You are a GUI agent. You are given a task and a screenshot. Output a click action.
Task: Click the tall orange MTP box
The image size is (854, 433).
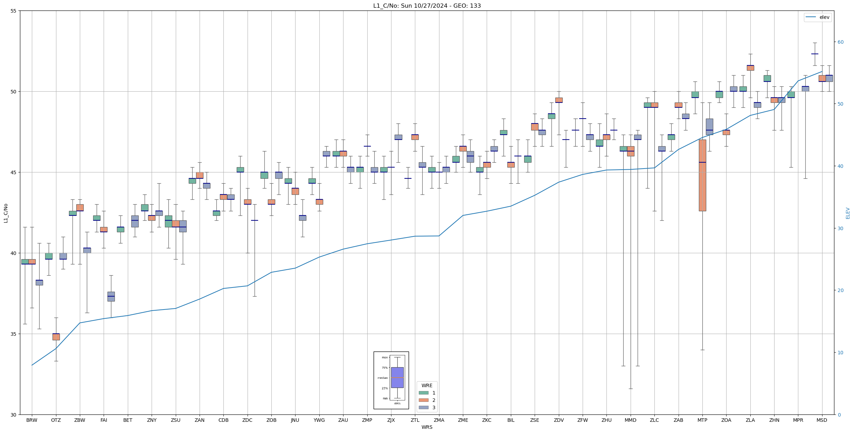pyautogui.click(x=702, y=175)
